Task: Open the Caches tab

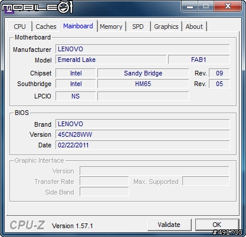Action: click(x=46, y=27)
